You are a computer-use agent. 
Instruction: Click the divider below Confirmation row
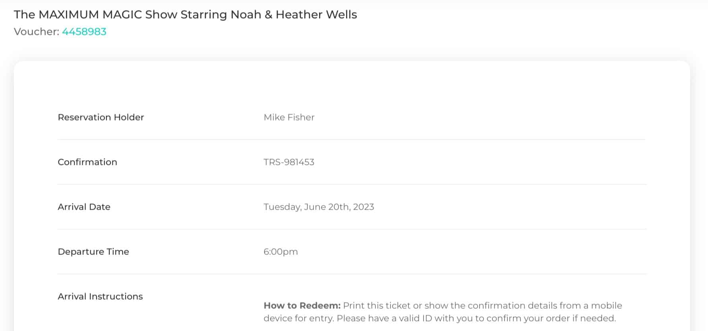[x=352, y=184]
